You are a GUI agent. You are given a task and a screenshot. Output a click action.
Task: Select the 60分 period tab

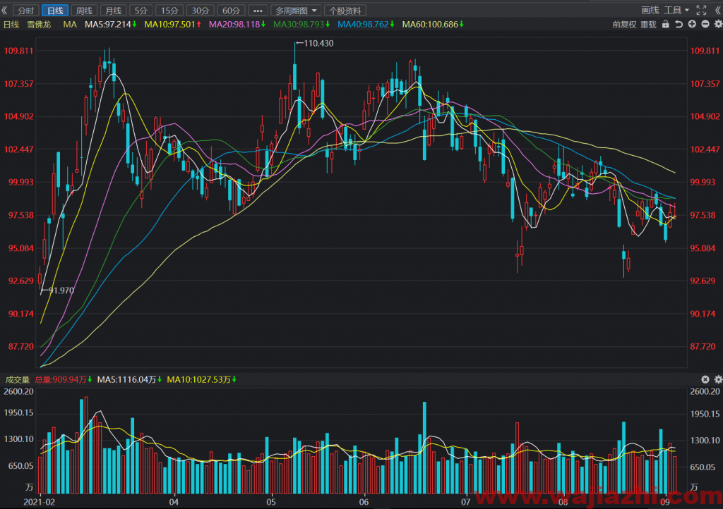coord(231,10)
